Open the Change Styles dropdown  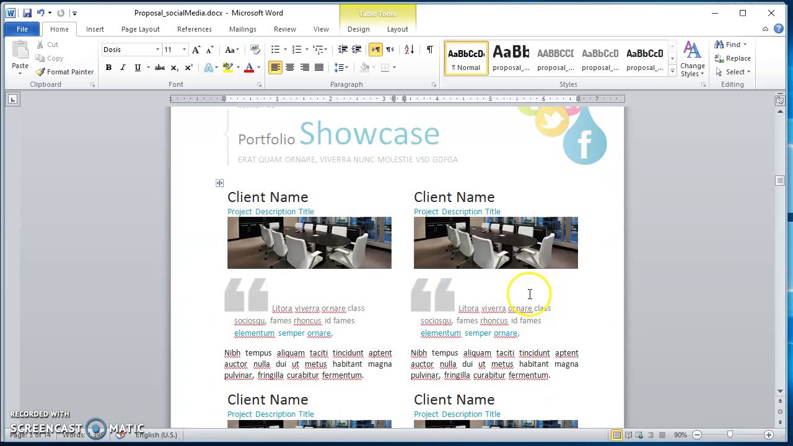692,60
